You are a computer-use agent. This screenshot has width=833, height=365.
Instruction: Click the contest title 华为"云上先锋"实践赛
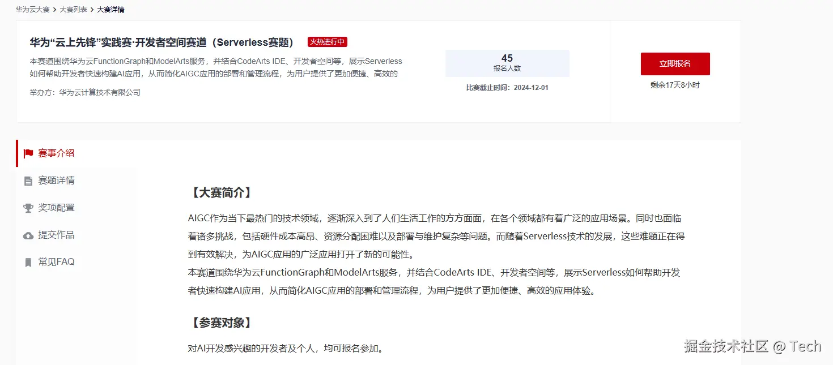pyautogui.click(x=162, y=42)
